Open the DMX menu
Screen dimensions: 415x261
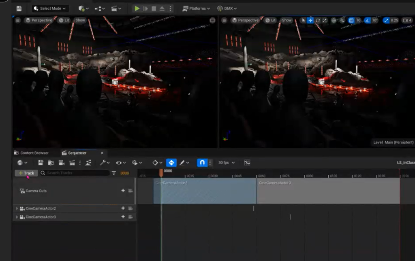tap(227, 8)
